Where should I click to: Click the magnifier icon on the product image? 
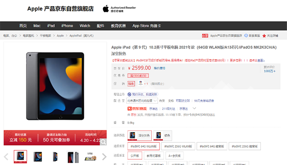[103, 142]
